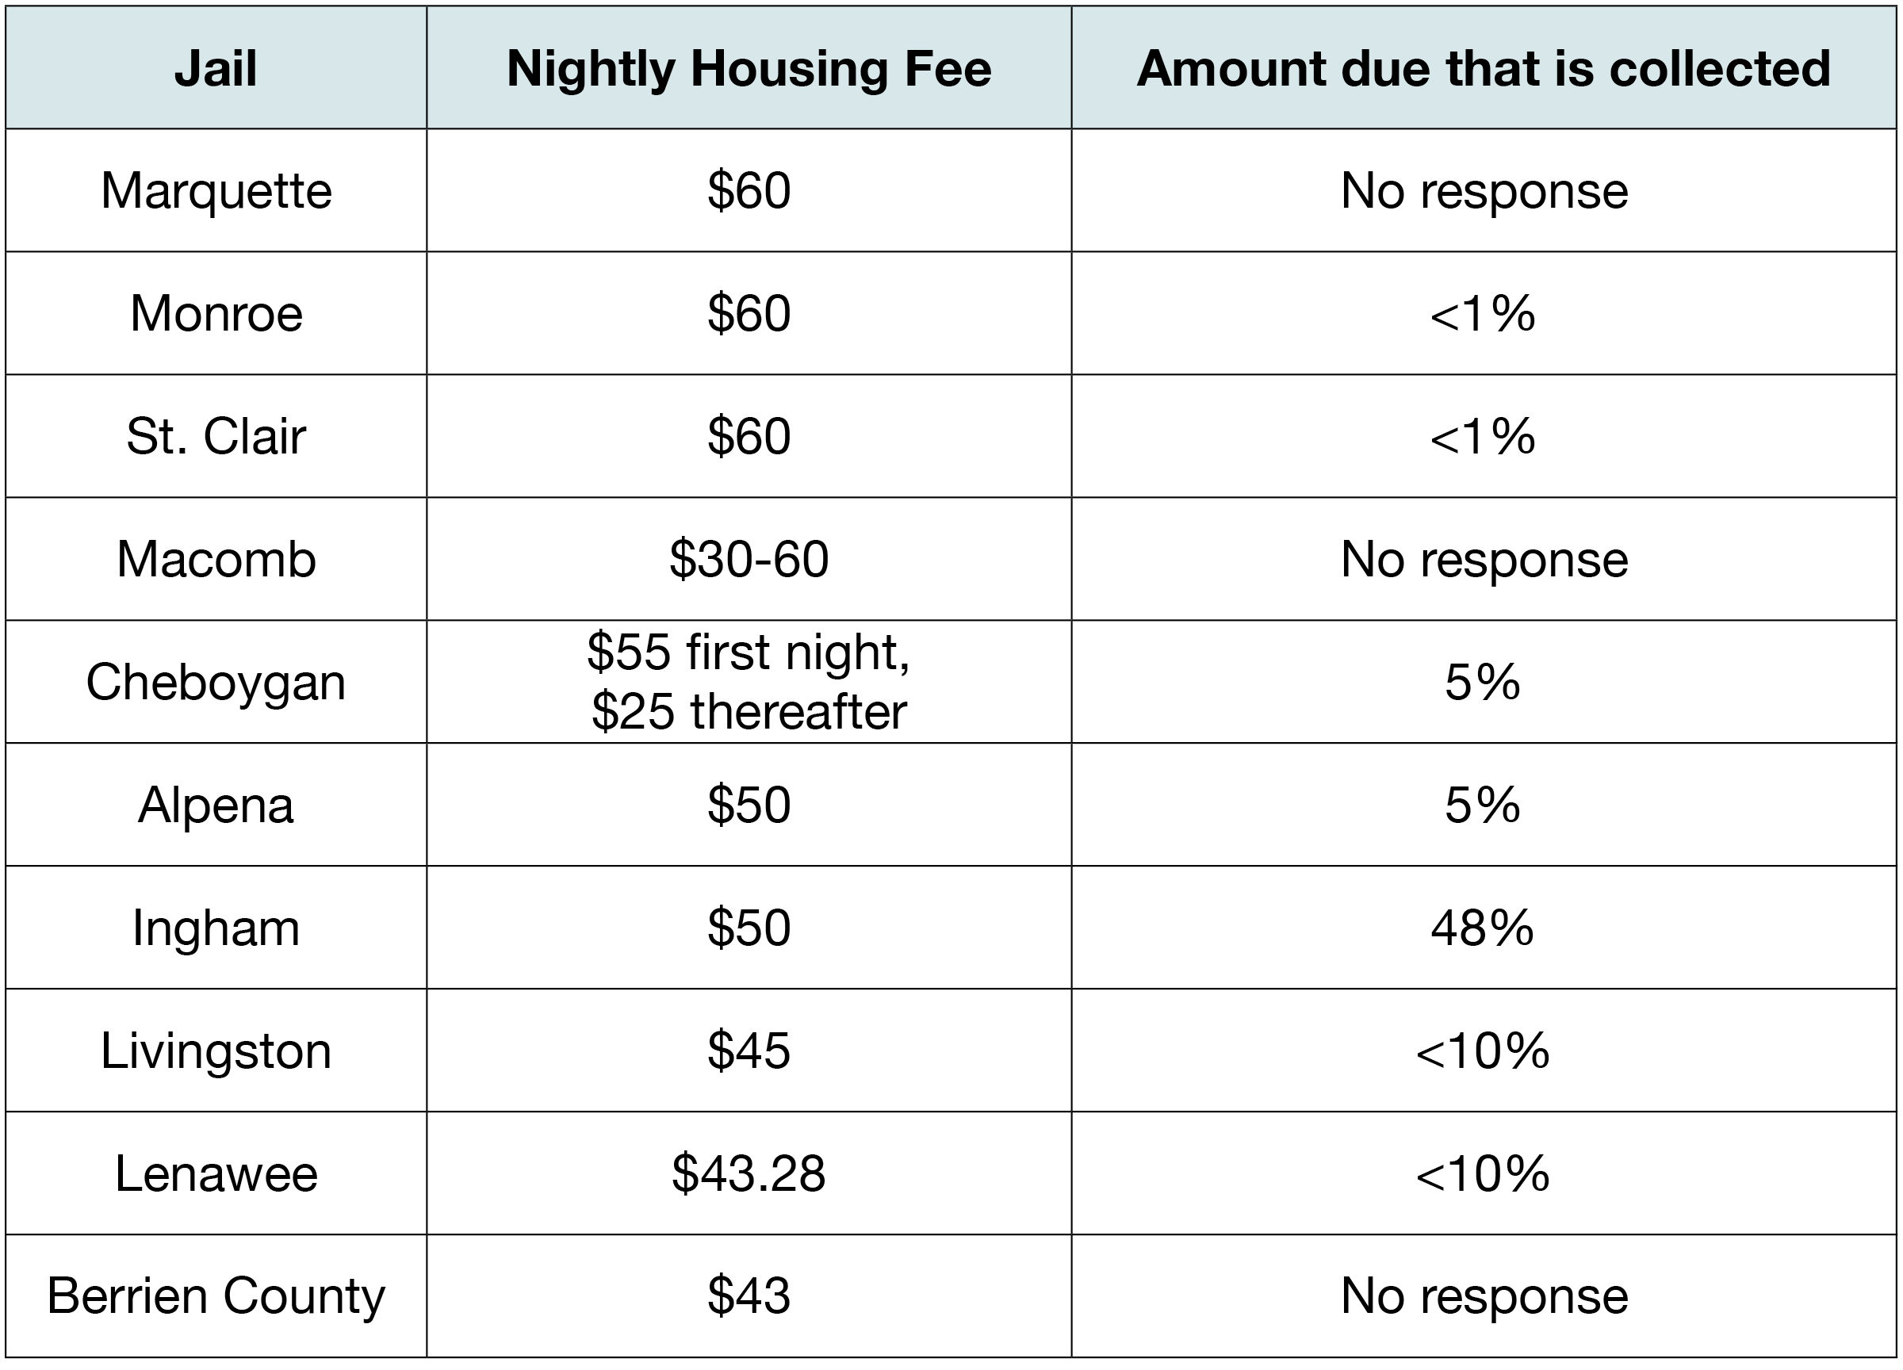Select the Lenawee jail name cell
Image resolution: width=1903 pixels, height=1370 pixels.
(216, 1173)
